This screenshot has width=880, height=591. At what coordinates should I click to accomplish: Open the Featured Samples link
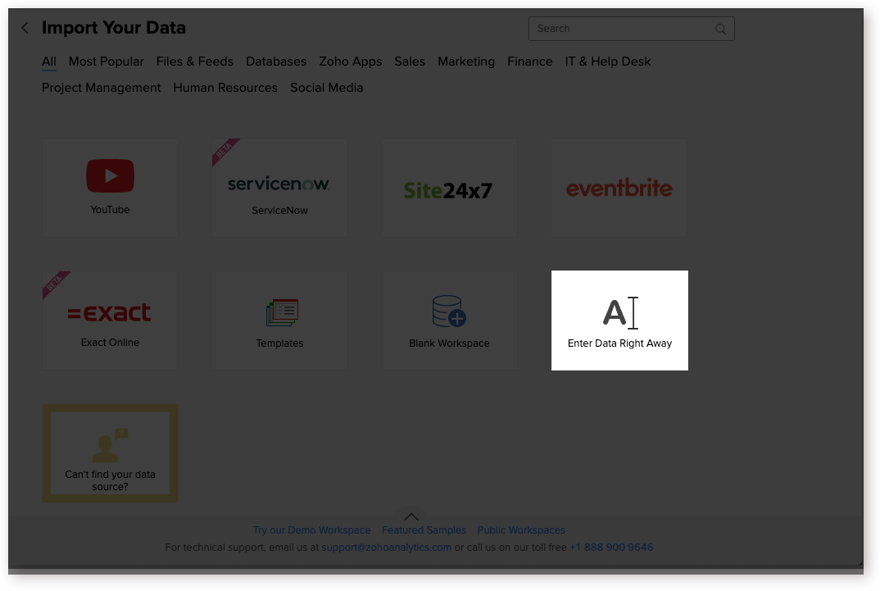pyautogui.click(x=424, y=530)
